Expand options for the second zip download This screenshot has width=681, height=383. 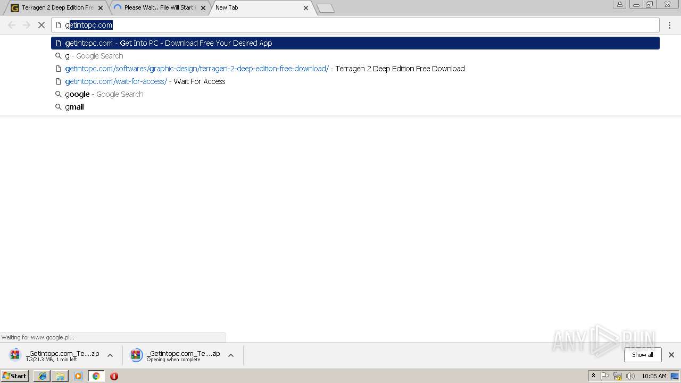click(x=231, y=355)
